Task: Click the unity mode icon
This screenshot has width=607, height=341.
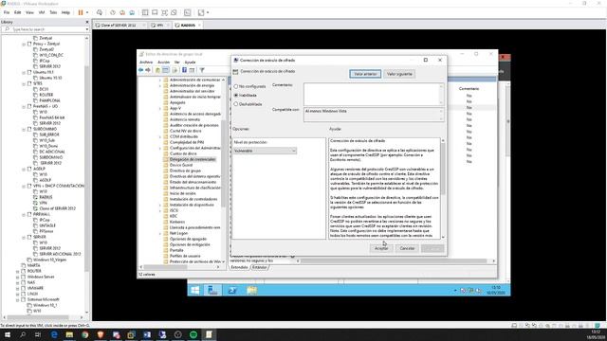Action: [174, 12]
